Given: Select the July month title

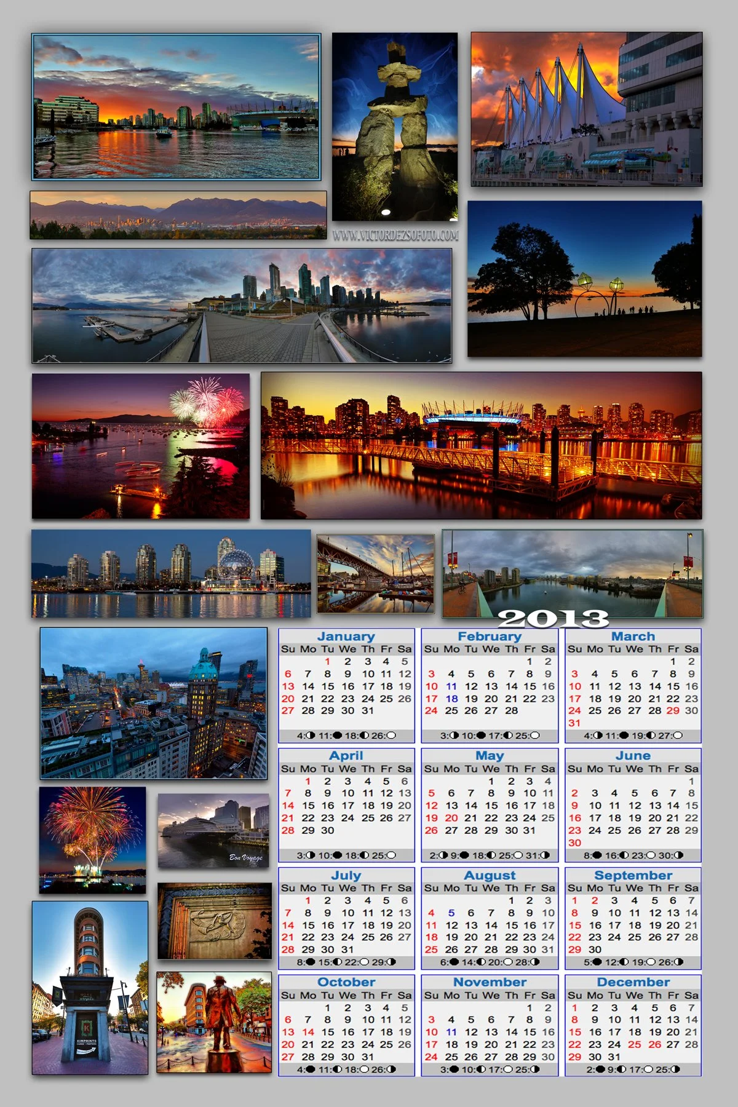Looking at the screenshot, I should [x=346, y=875].
